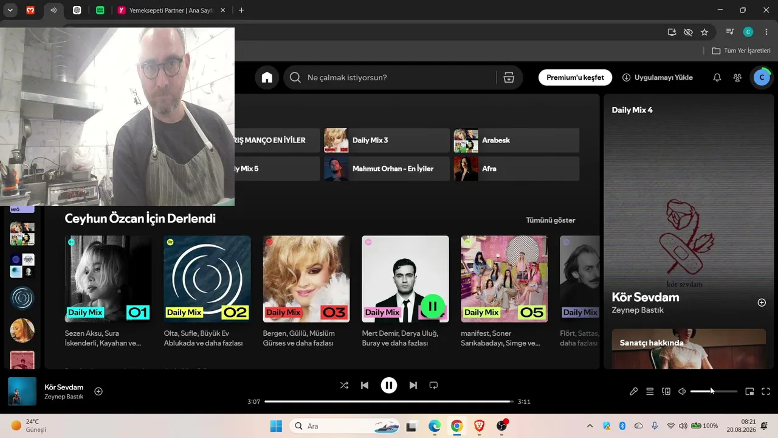Skip to the next track

pos(413,385)
